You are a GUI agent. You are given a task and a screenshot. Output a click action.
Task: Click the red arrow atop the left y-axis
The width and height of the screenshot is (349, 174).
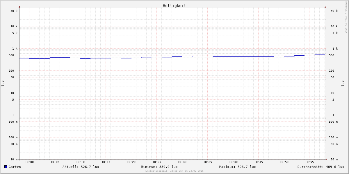[19, 7]
